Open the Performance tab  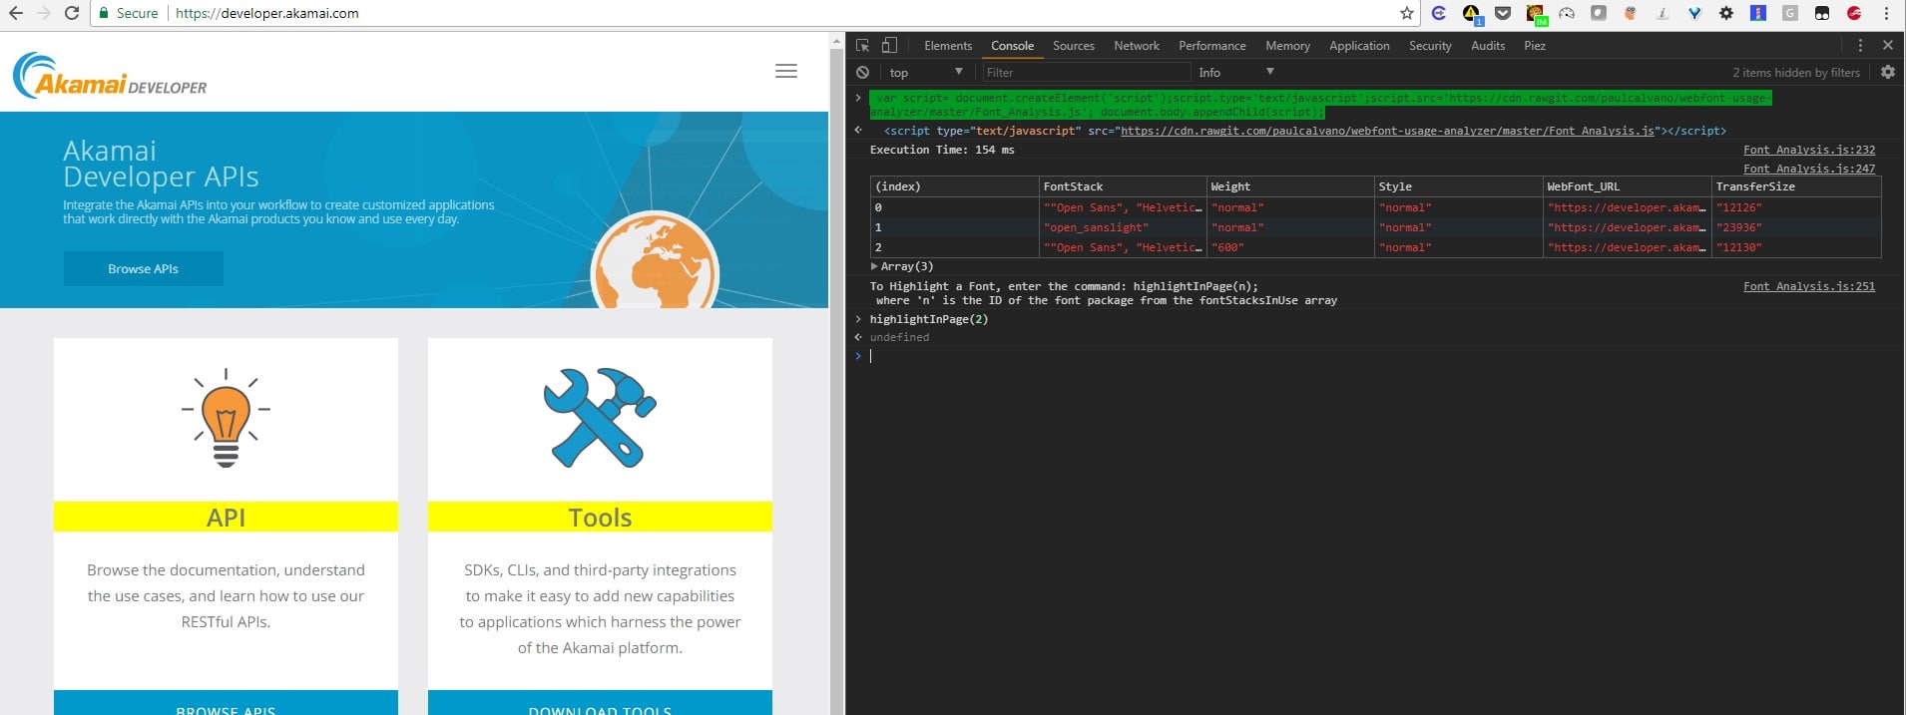1211,46
